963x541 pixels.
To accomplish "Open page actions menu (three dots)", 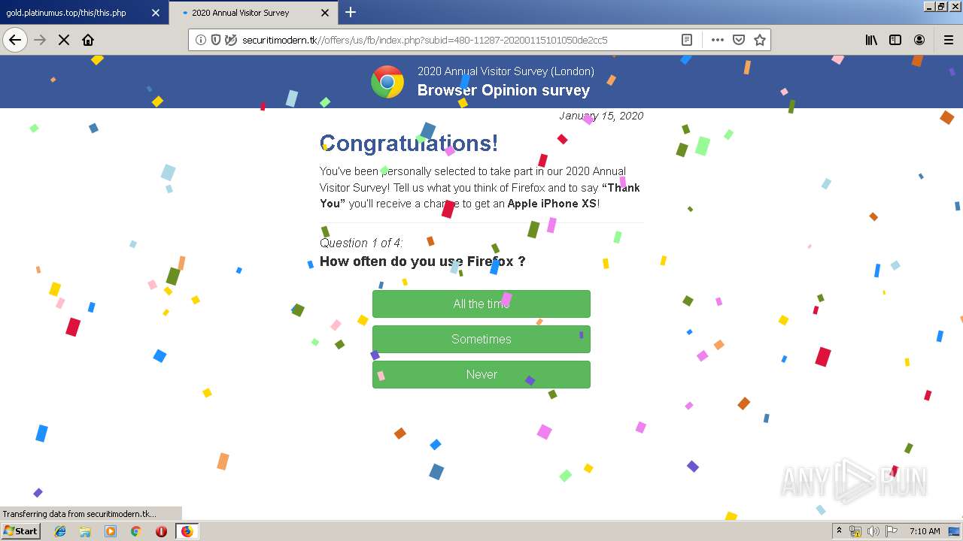I will point(718,40).
